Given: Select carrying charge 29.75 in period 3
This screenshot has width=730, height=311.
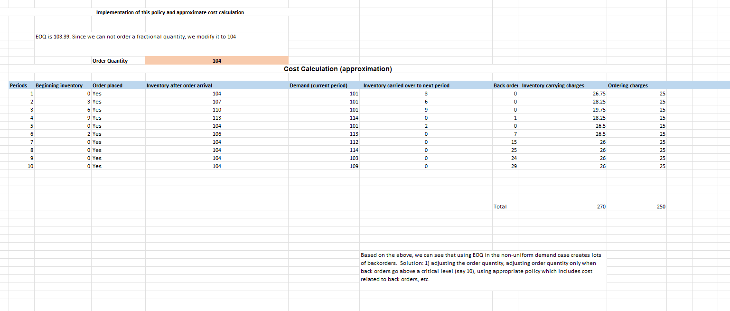Looking at the screenshot, I should tap(562, 110).
